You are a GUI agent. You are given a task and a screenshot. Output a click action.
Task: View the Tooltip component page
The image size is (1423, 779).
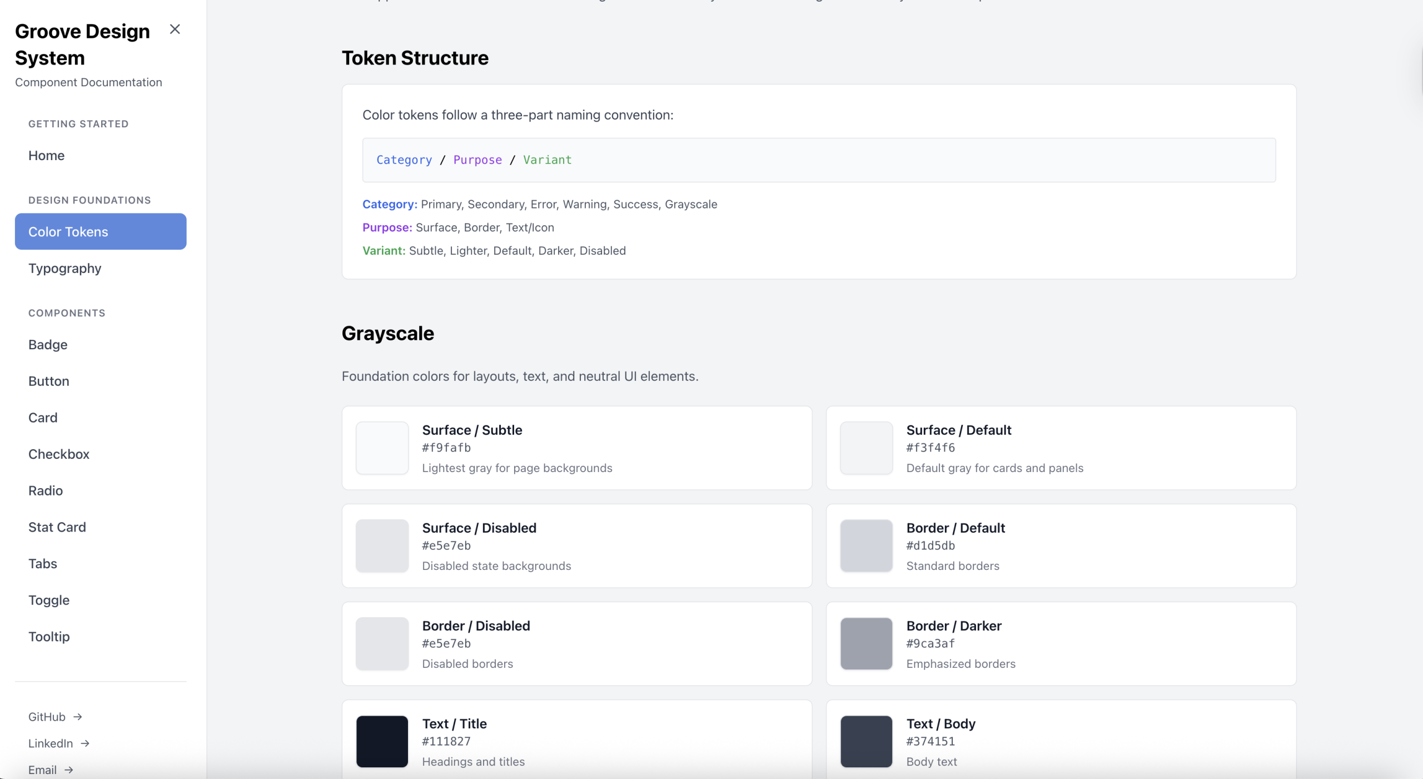pyautogui.click(x=49, y=637)
